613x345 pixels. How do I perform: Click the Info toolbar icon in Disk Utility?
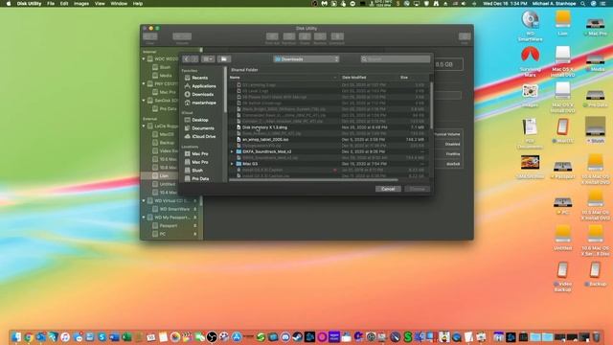465,36
